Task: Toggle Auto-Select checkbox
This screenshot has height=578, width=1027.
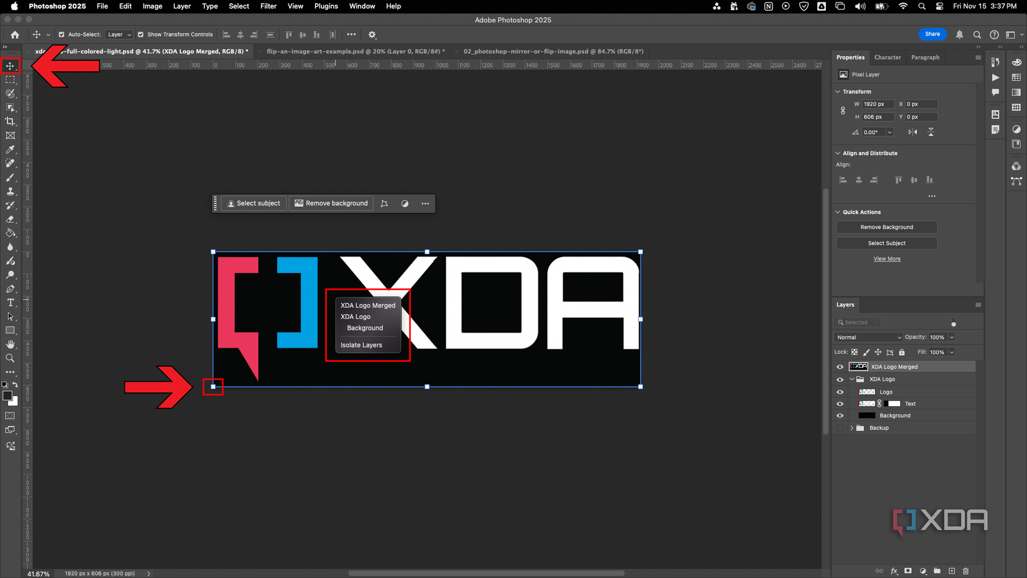Action: click(61, 35)
